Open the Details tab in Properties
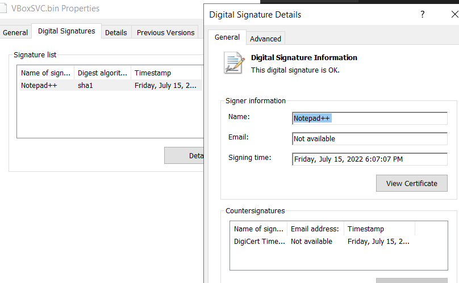Viewport: 459px width, 283px height. pyautogui.click(x=116, y=33)
